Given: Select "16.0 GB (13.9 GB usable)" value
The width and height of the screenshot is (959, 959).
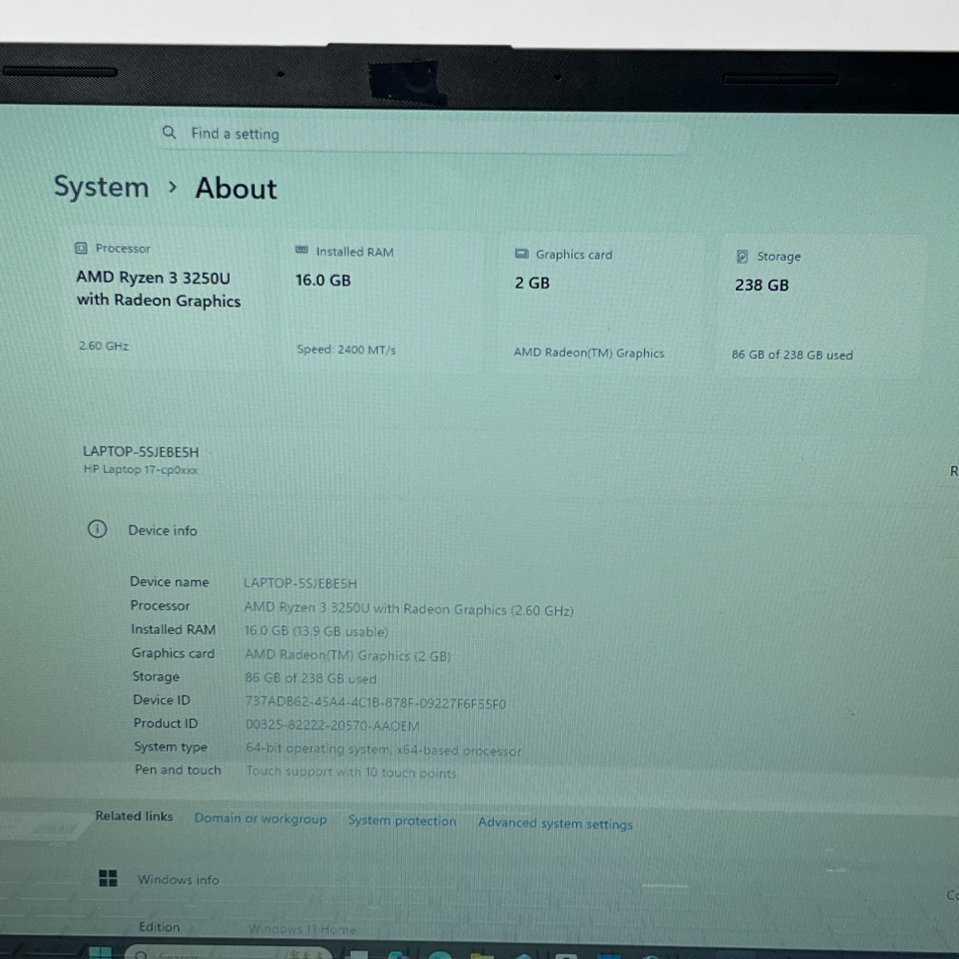Looking at the screenshot, I should 316,631.
